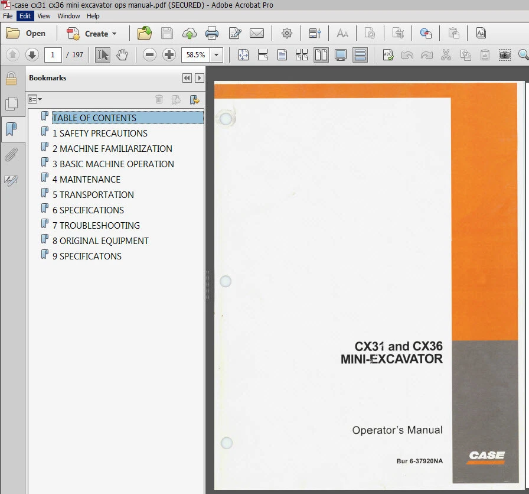
Task: Cut content using the scissors icon
Action: [x=446, y=54]
